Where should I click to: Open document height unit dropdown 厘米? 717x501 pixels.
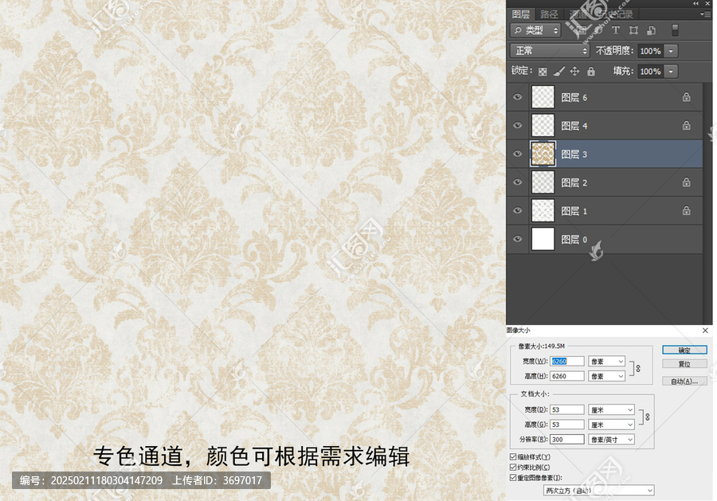point(611,425)
